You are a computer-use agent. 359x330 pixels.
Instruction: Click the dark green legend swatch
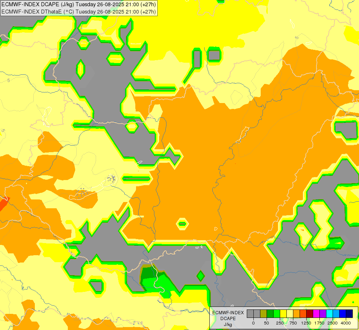click(x=270, y=314)
